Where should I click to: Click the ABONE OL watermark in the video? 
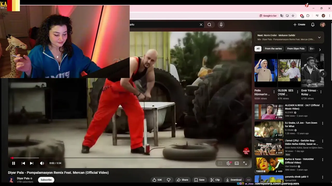coord(246,151)
